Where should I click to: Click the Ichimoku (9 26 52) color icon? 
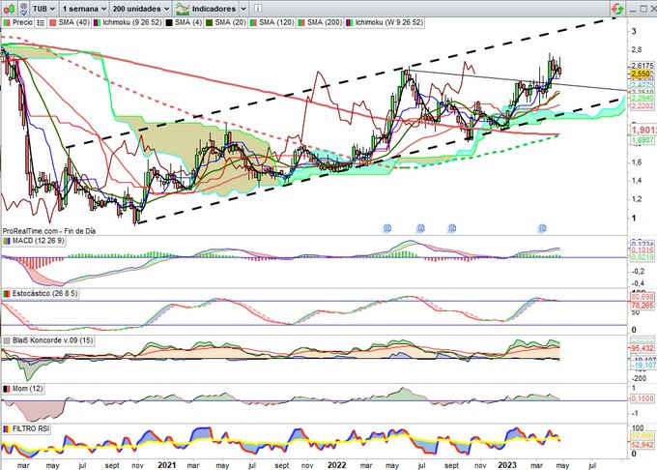[x=98, y=22]
